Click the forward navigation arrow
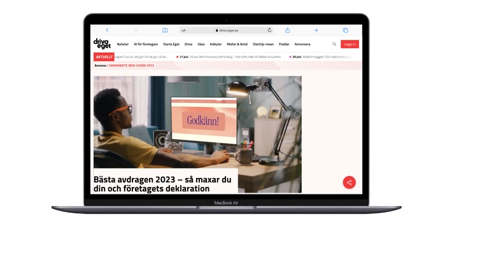This screenshot has width=482, height=253. pos(136,30)
